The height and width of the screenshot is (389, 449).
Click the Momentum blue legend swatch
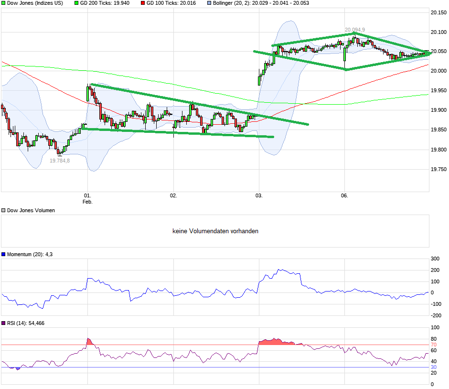click(3, 254)
